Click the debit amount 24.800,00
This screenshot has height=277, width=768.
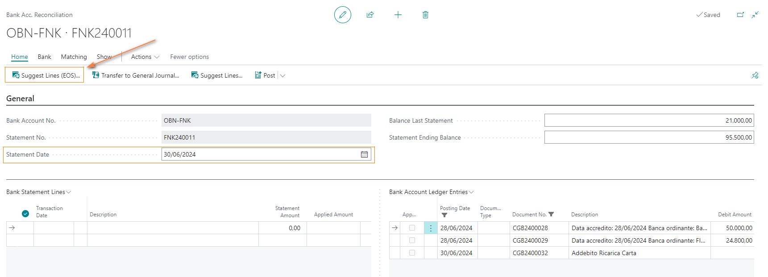click(x=739, y=240)
